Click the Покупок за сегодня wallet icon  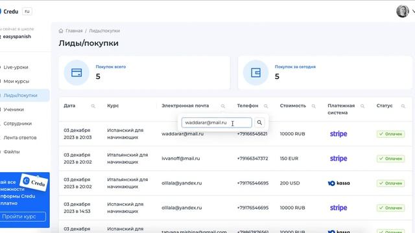pyautogui.click(x=255, y=72)
